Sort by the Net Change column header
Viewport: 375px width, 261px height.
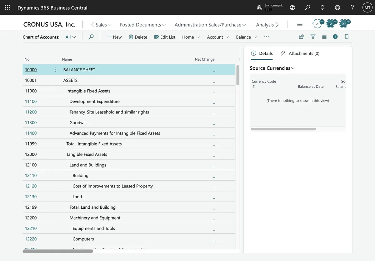[205, 59]
